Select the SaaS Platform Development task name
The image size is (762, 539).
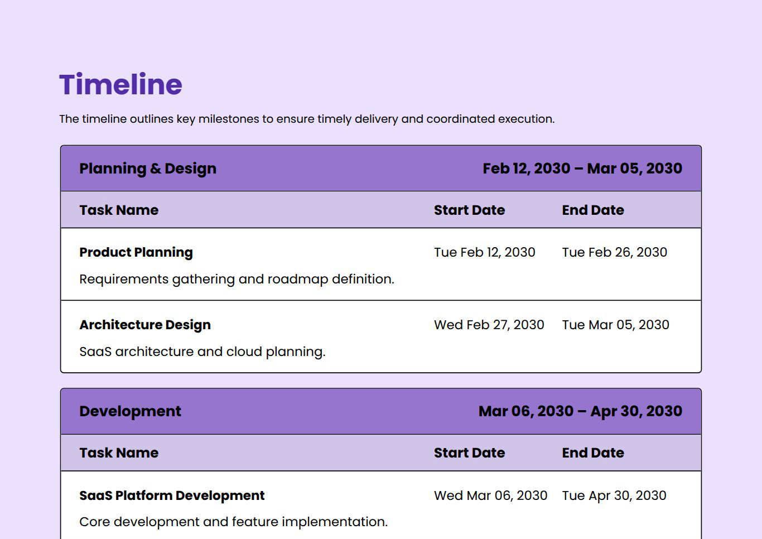(172, 495)
